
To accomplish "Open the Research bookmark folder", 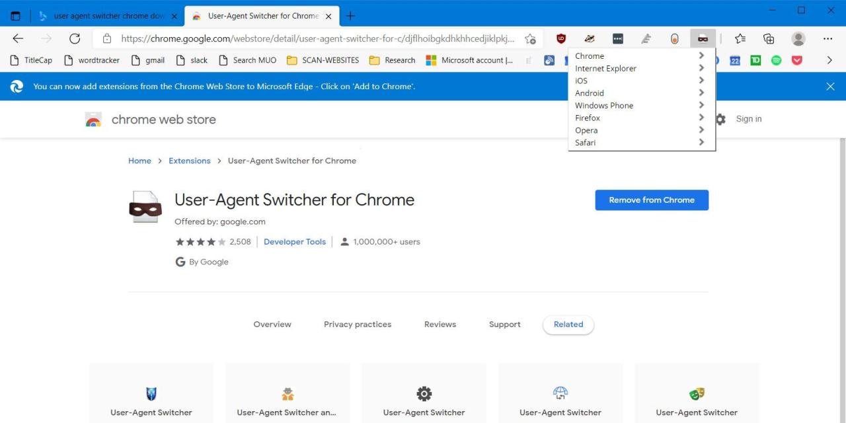I will [392, 60].
